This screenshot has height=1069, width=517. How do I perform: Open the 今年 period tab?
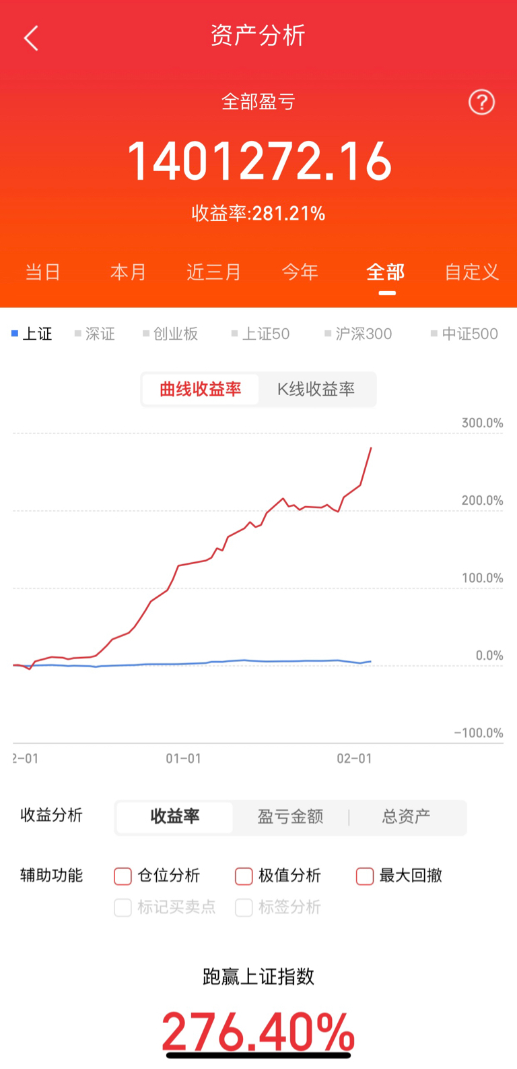click(x=300, y=272)
